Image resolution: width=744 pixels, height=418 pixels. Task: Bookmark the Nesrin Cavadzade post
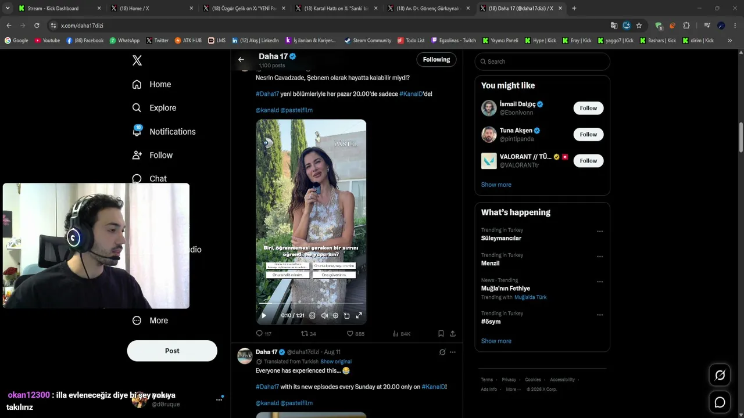[x=441, y=334]
